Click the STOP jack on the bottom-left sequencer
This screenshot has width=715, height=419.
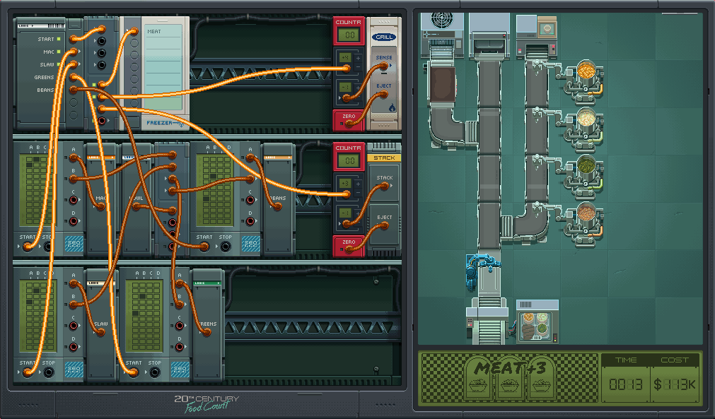(48, 372)
